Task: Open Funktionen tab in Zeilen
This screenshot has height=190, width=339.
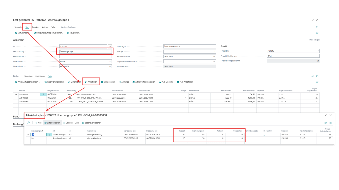Action: pyautogui.click(x=40, y=76)
